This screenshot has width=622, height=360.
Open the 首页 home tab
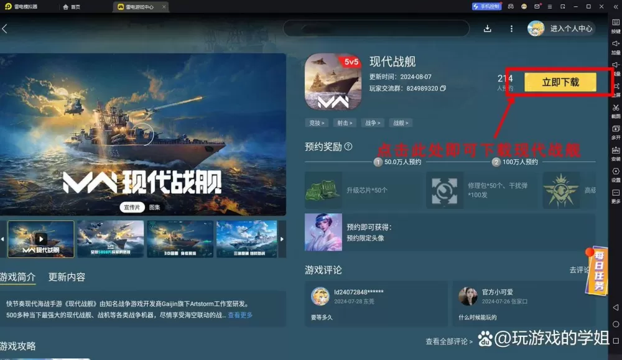point(72,7)
